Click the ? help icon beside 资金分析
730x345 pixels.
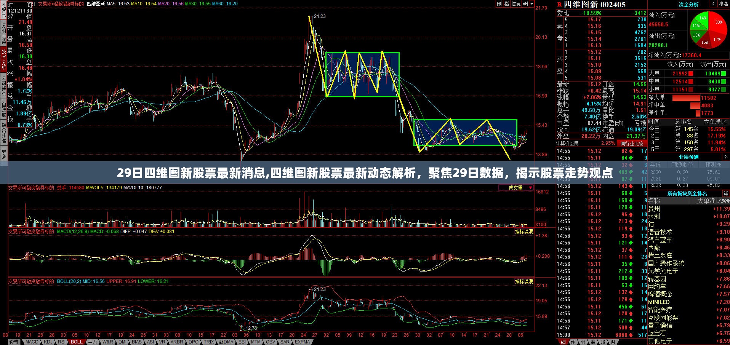[x=713, y=4]
